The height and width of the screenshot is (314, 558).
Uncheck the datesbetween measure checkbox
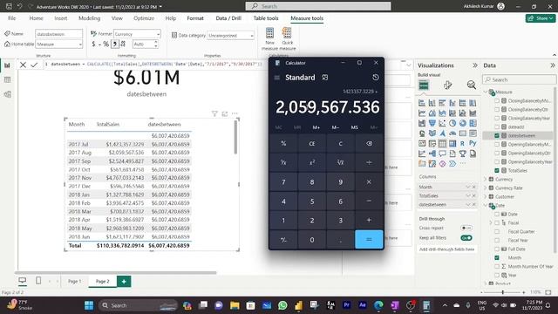coord(497,136)
